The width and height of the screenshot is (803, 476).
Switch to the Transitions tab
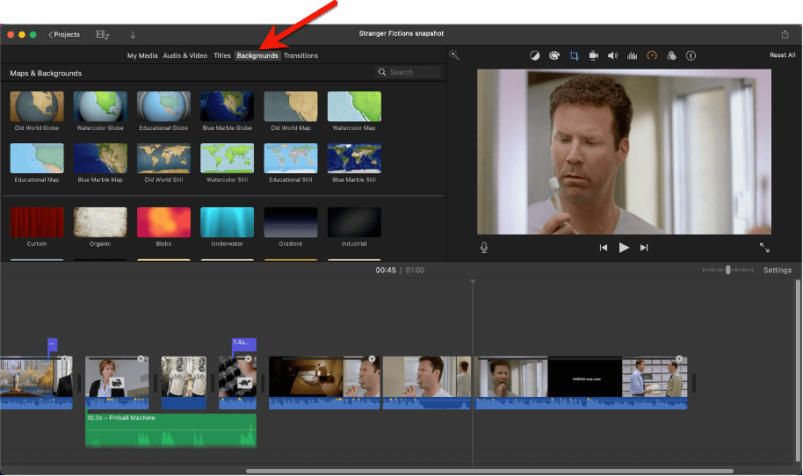300,55
